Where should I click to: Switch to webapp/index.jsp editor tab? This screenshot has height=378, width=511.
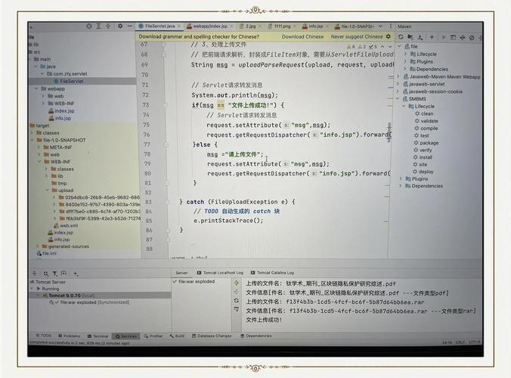tap(210, 26)
